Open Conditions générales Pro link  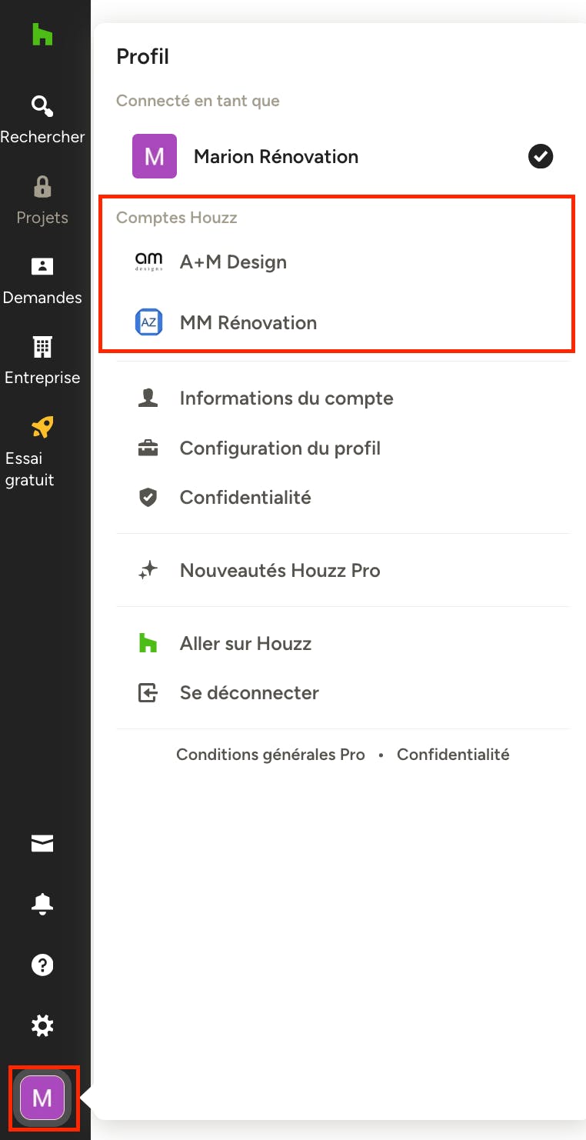click(271, 755)
